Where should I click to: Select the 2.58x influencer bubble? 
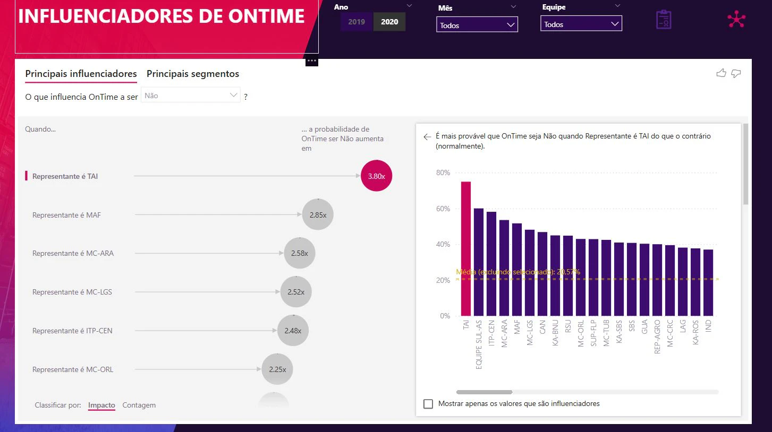tap(300, 253)
